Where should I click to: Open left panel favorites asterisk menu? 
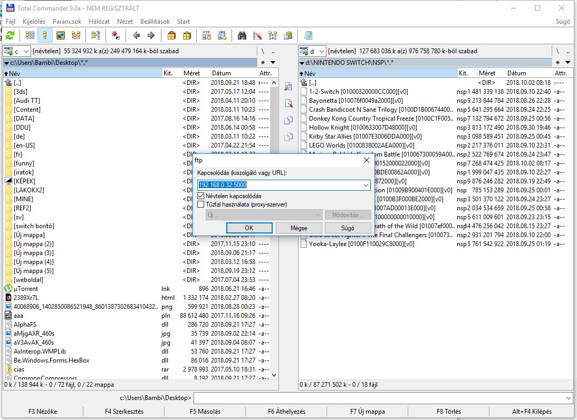tap(263, 63)
